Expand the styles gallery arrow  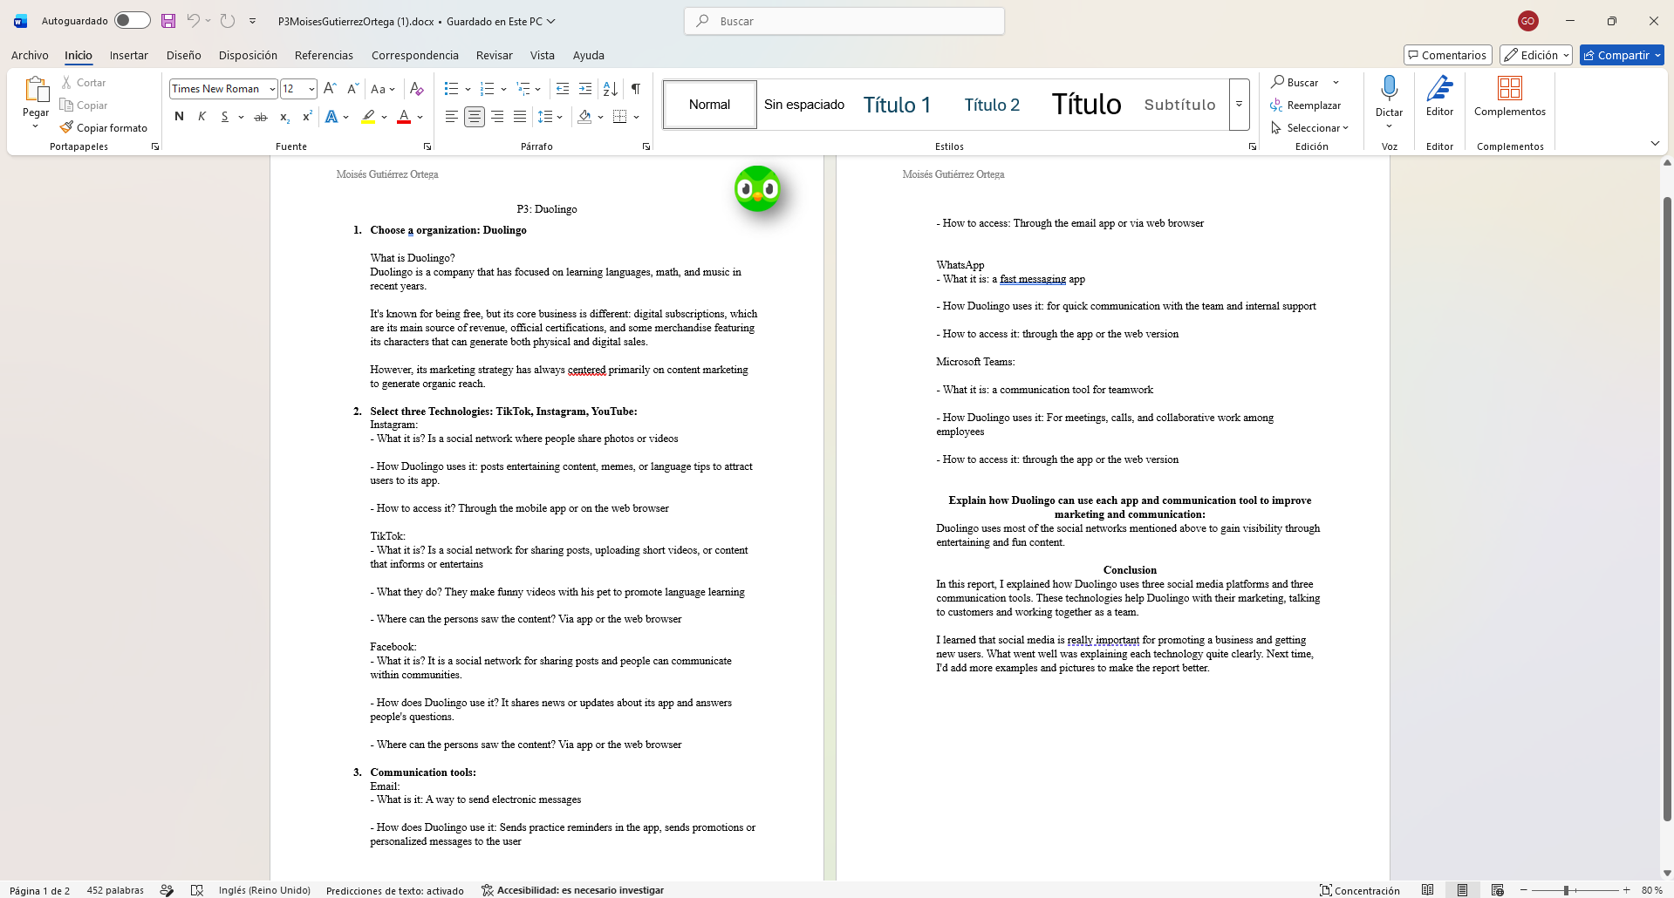[1239, 104]
